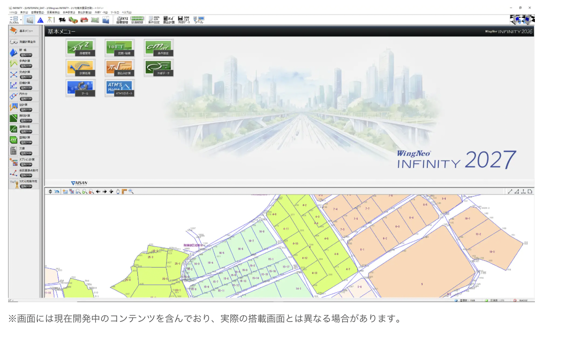Toggle the up-down collapse arrows above map
The image size is (578, 339).
[x=50, y=191]
